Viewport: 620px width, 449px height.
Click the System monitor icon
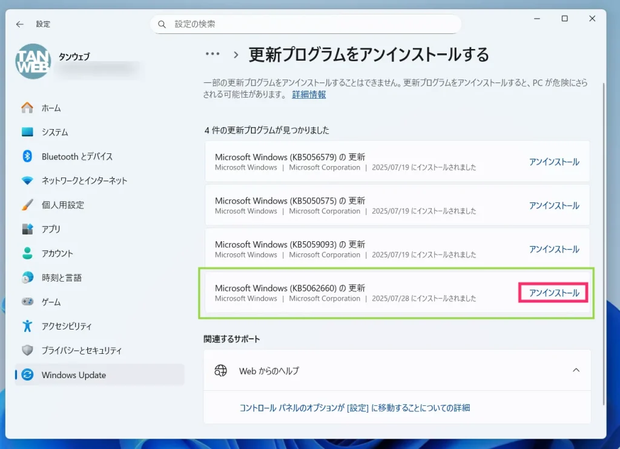coord(27,131)
